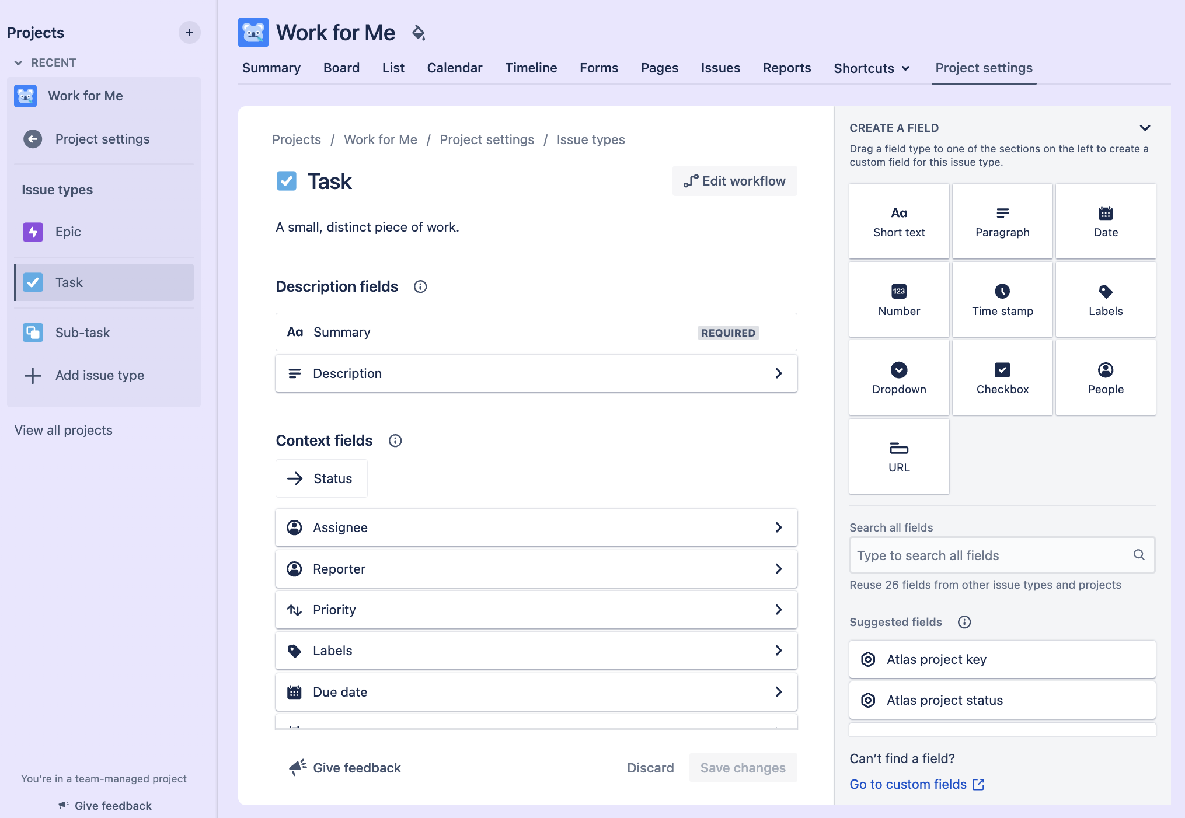The image size is (1185, 818).
Task: Click the People field type tile
Action: [1106, 378]
